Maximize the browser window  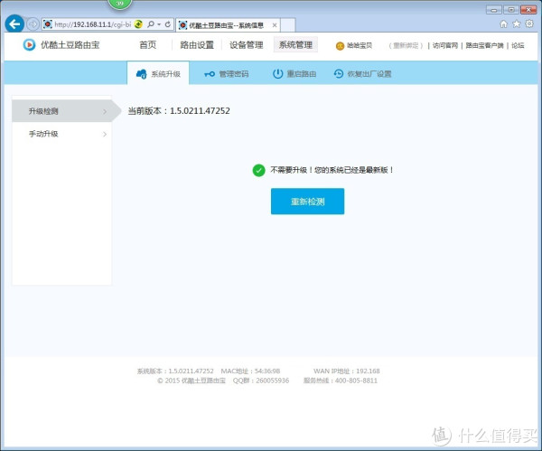(511, 10)
